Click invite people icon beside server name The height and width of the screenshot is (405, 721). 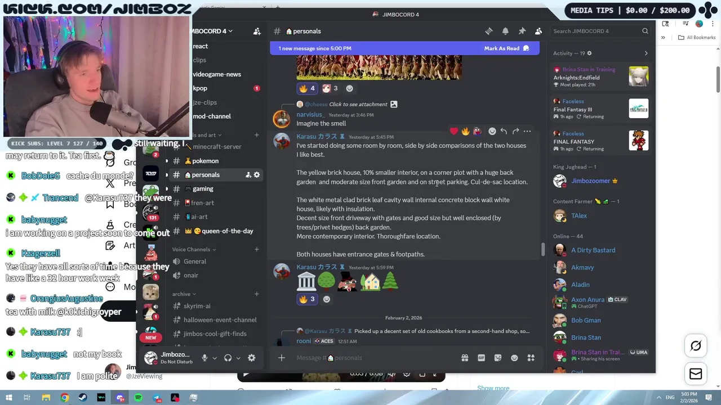(257, 31)
